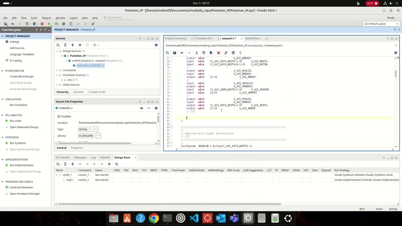Image resolution: width=402 pixels, height=226 pixels.
Task: Click the percent icon in Design Runs
Action: pyautogui.click(x=117, y=164)
